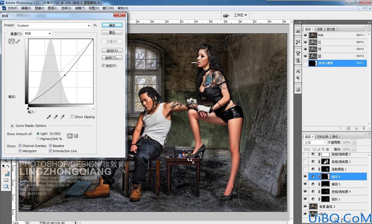Click the 自动(A) auto button
The height and width of the screenshot is (224, 372).
(112, 50)
